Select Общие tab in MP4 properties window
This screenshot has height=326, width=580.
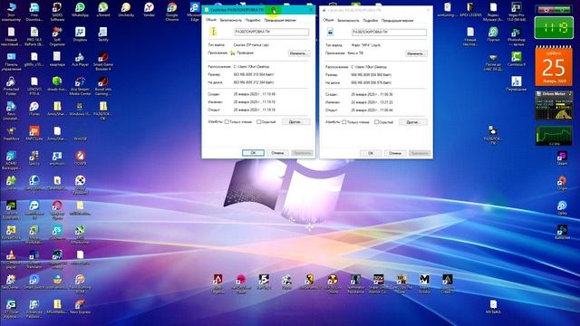[x=328, y=20]
